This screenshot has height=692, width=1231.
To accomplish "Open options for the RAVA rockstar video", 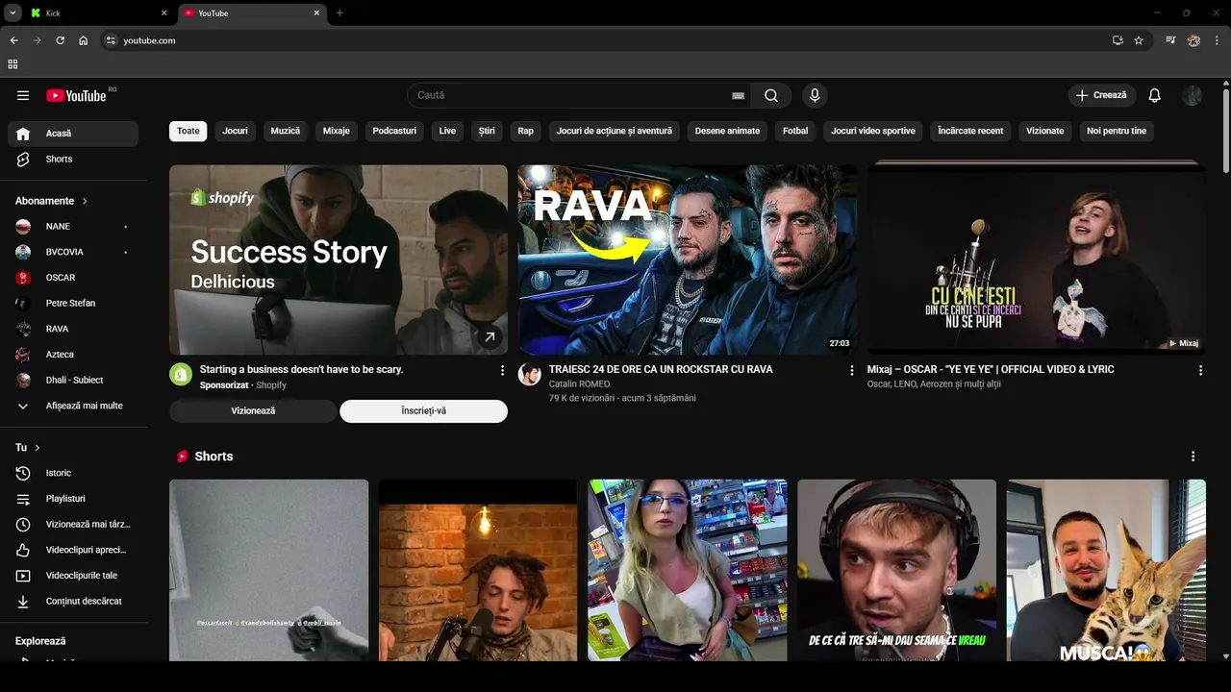I will point(851,370).
